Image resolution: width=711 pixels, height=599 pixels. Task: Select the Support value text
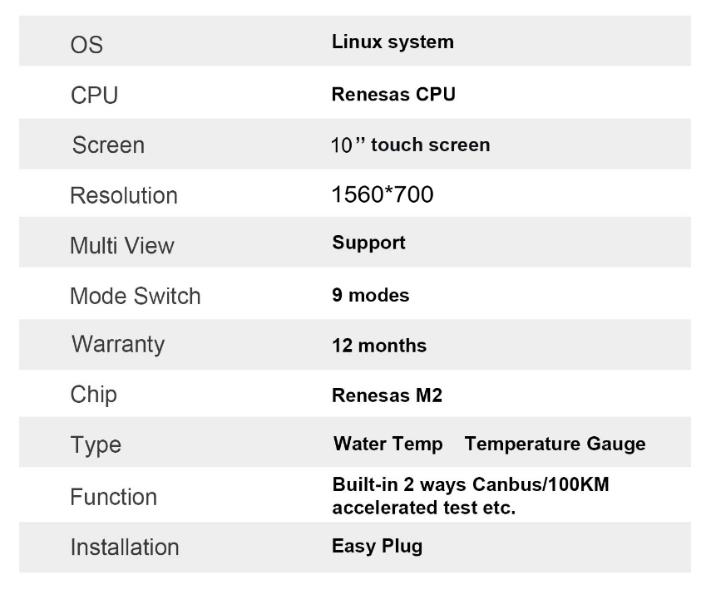368,243
